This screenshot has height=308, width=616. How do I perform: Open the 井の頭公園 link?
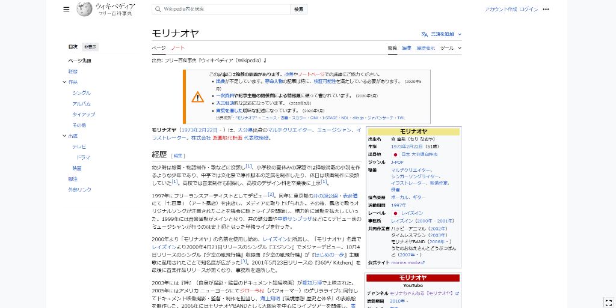325,196
